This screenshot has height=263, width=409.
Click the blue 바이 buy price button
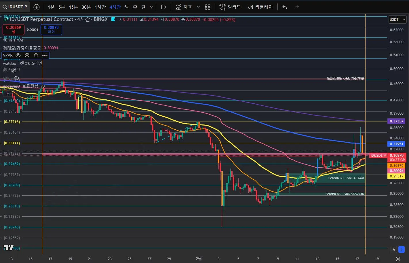(x=51, y=29)
